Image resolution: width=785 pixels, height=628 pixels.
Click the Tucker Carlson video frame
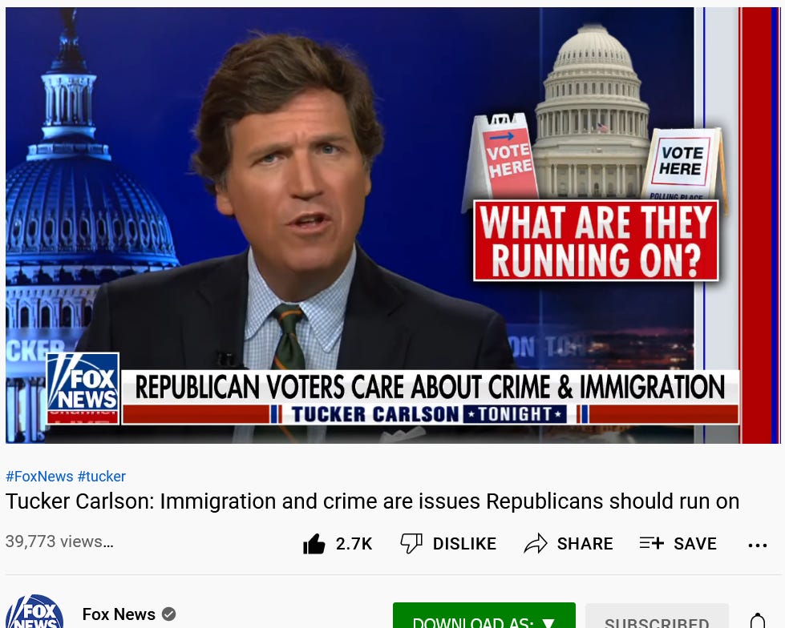point(393,225)
